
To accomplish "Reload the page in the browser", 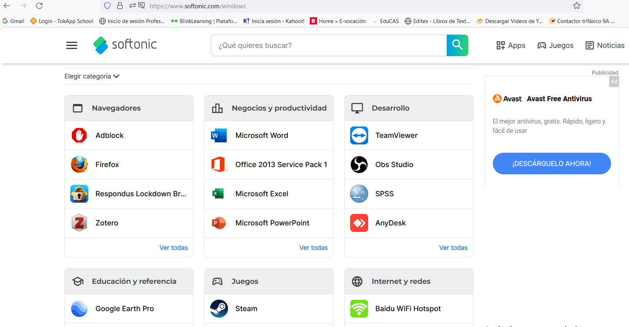I will pos(39,6).
